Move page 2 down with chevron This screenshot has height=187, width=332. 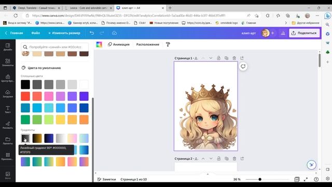[211, 158]
